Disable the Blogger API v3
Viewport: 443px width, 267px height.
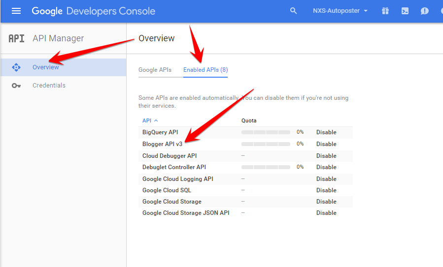point(326,144)
